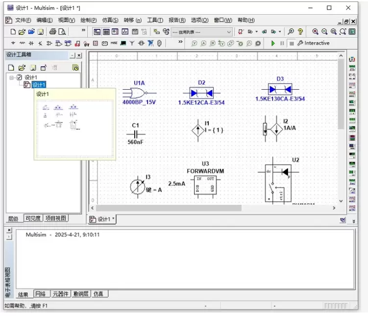Close the spreadsheet view panel
The image size is (368, 316).
(9, 230)
